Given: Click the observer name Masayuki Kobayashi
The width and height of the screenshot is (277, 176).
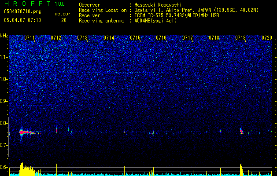Looking at the screenshot, I should pyautogui.click(x=158, y=5).
